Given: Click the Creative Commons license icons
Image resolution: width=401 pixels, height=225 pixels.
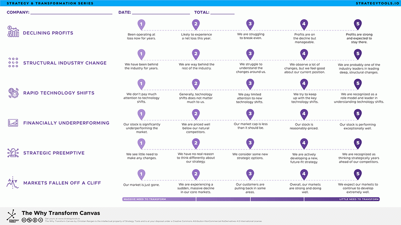Looking at the screenshot, I should (32, 220).
